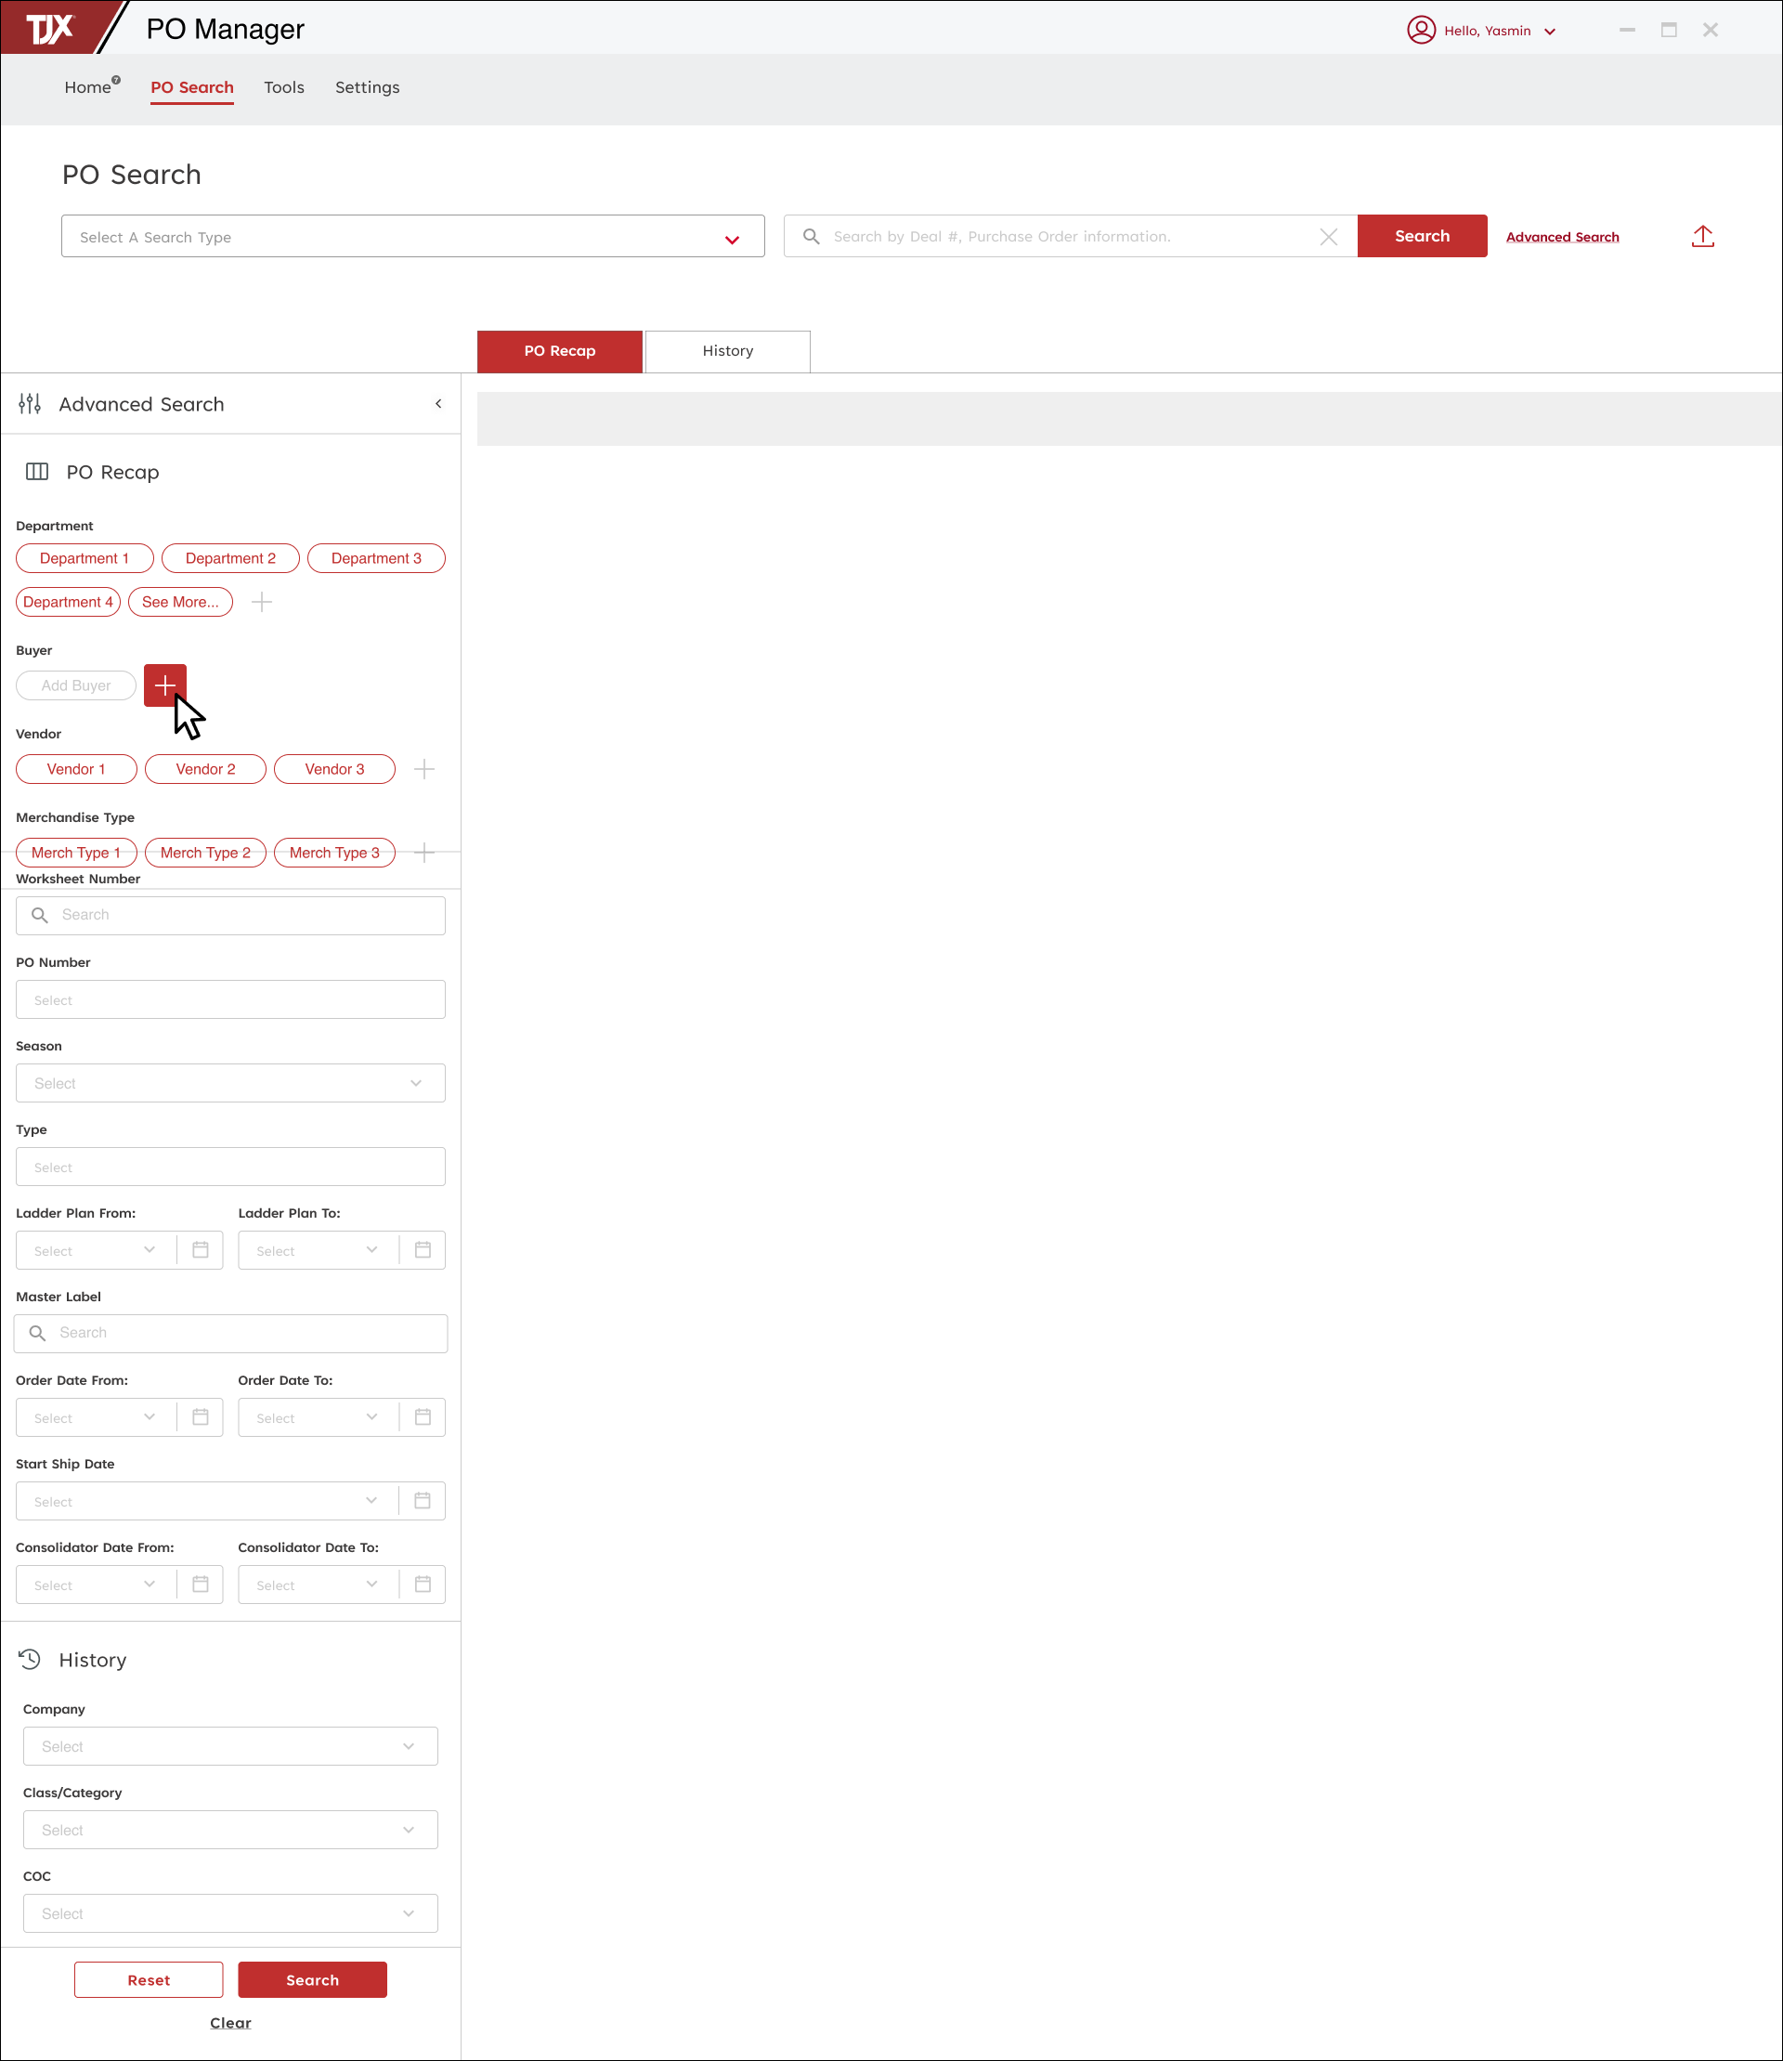Click the TJX logo
The image size is (1783, 2061).
click(50, 29)
